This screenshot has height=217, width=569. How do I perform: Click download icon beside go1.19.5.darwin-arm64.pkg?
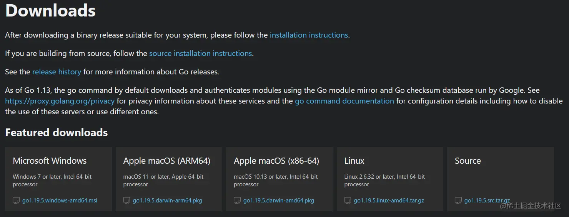(x=126, y=201)
